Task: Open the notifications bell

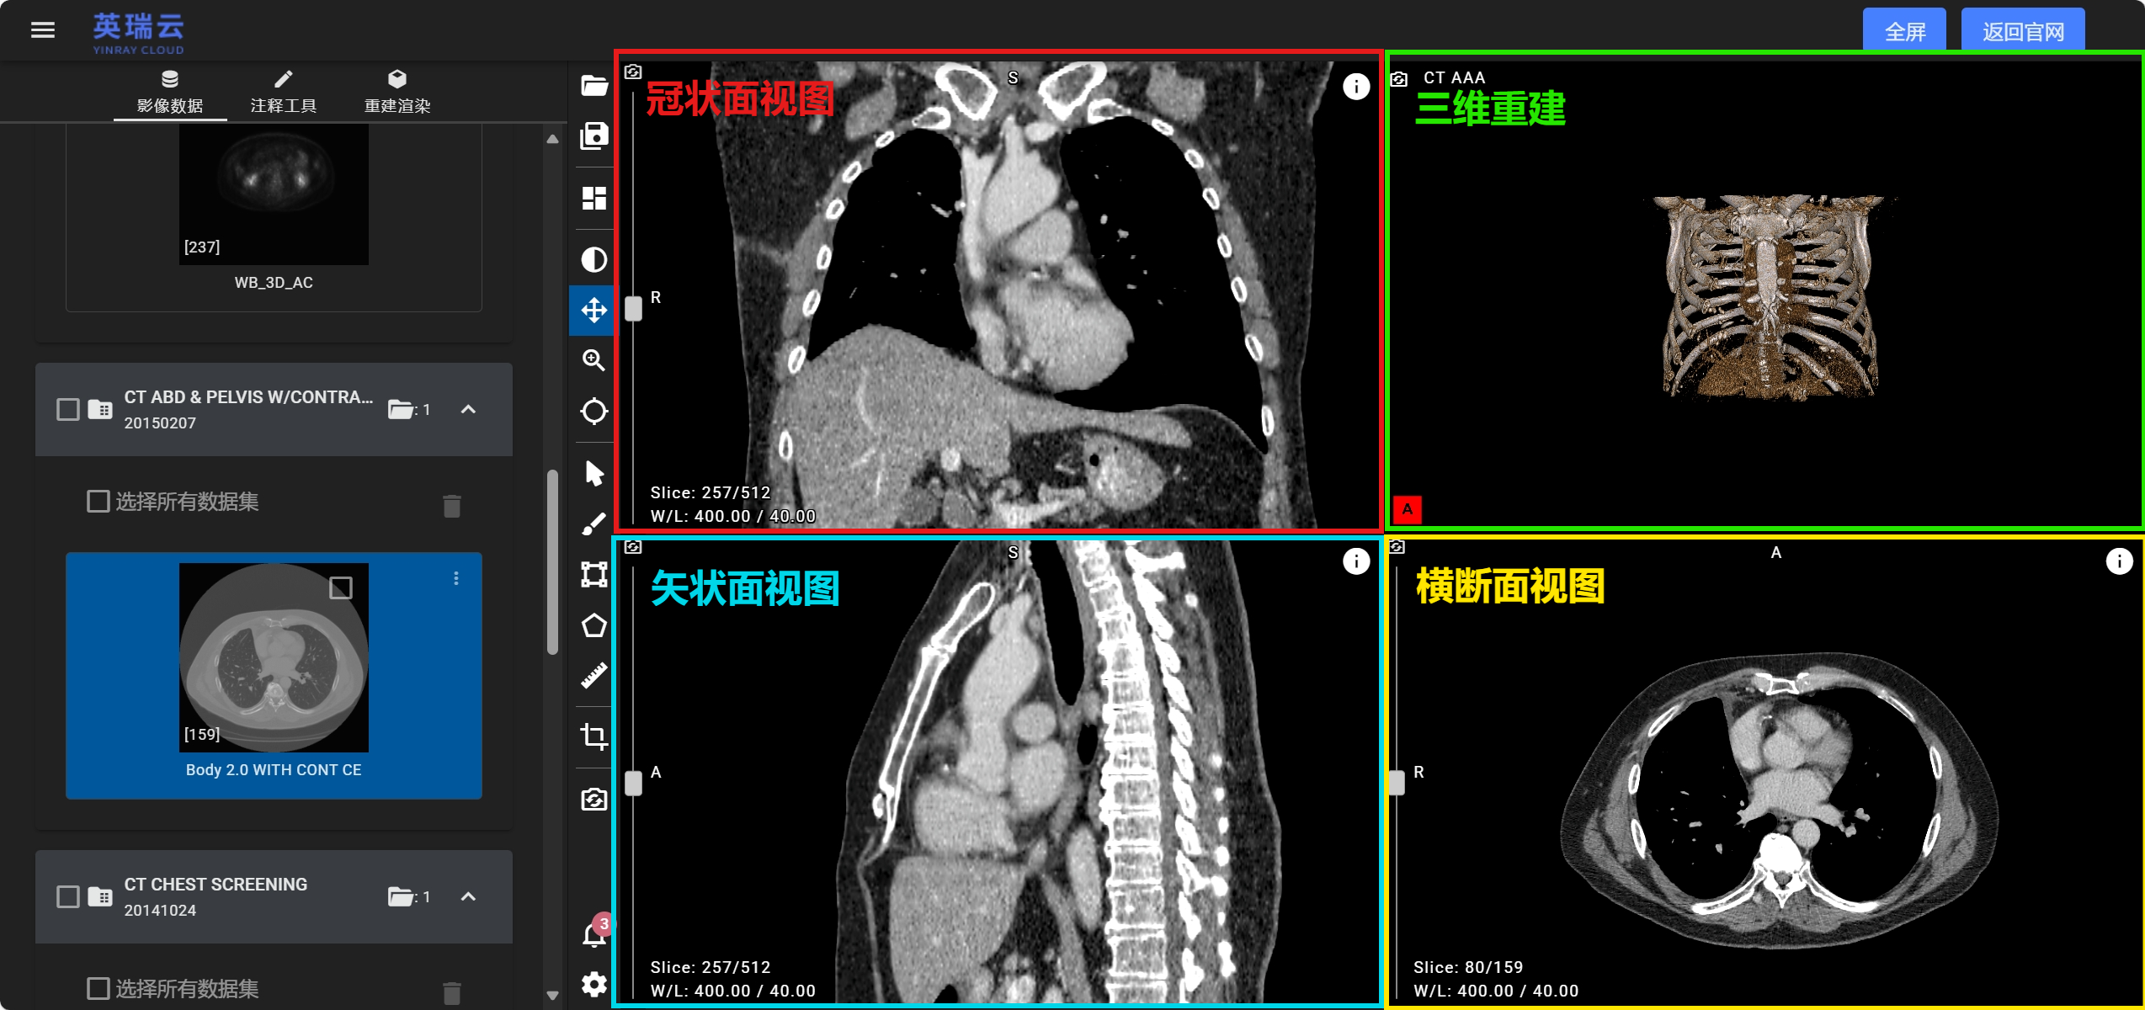Action: coord(594,934)
